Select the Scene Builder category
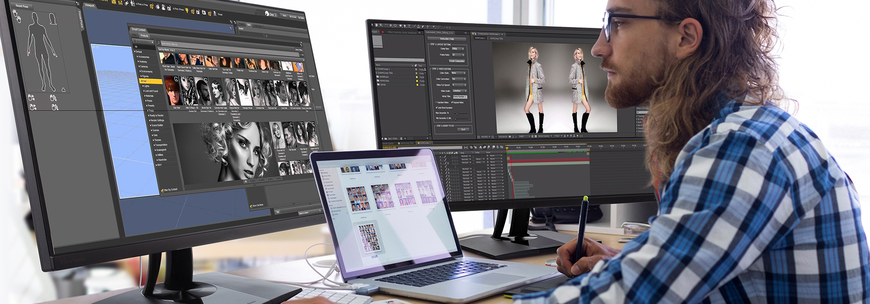 click(x=157, y=125)
